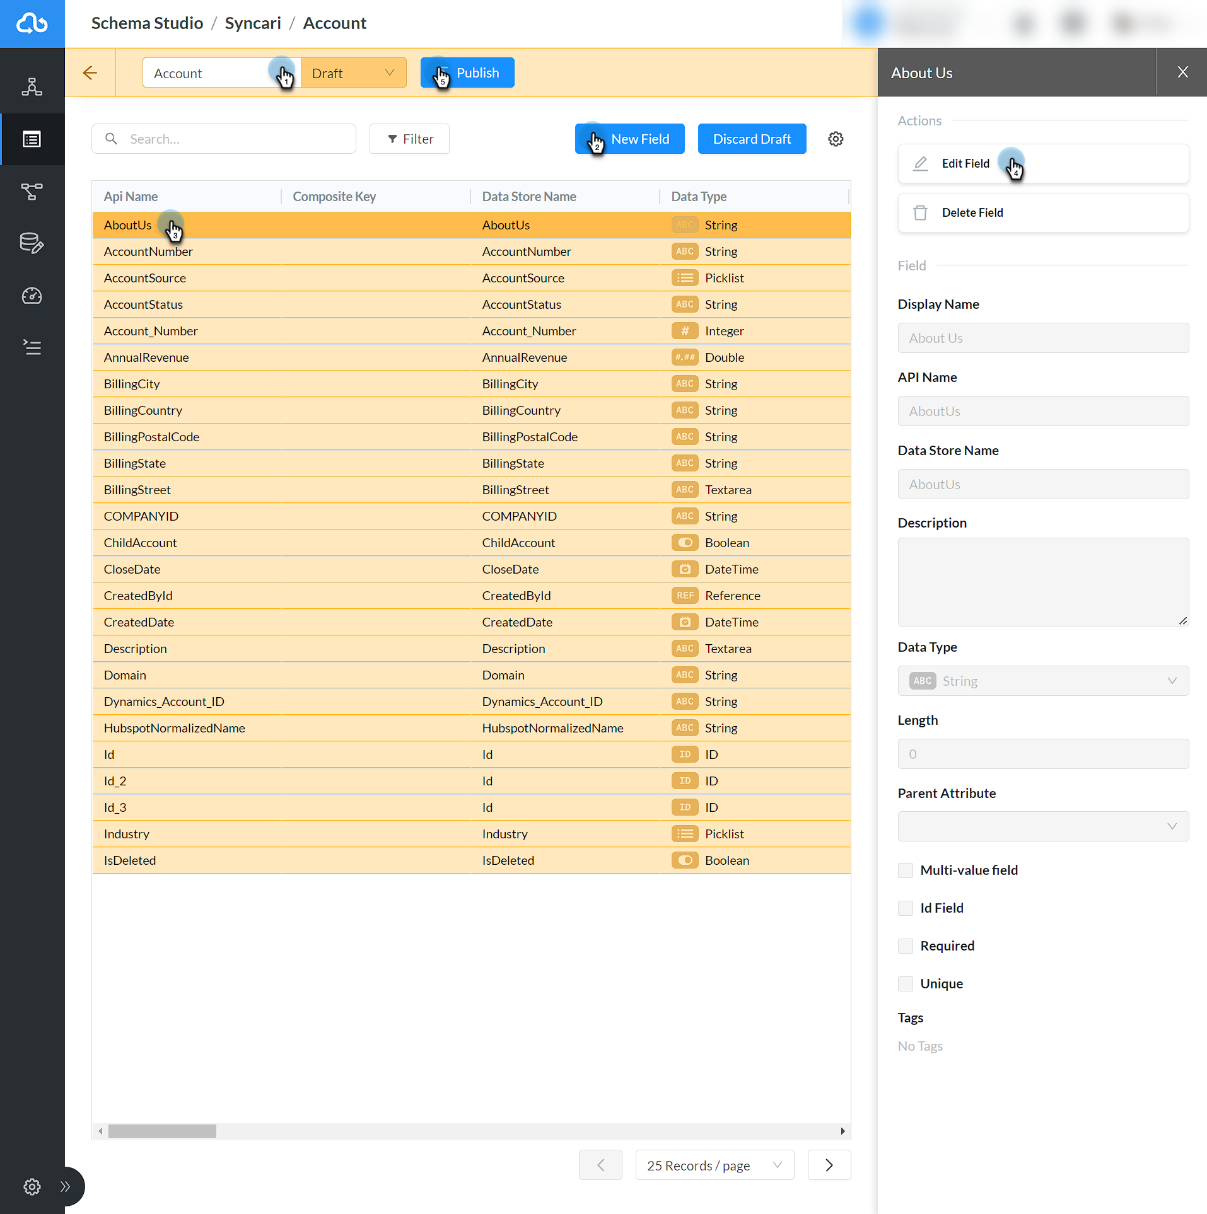Select the AboutUs row
The height and width of the screenshot is (1214, 1207).
(472, 225)
